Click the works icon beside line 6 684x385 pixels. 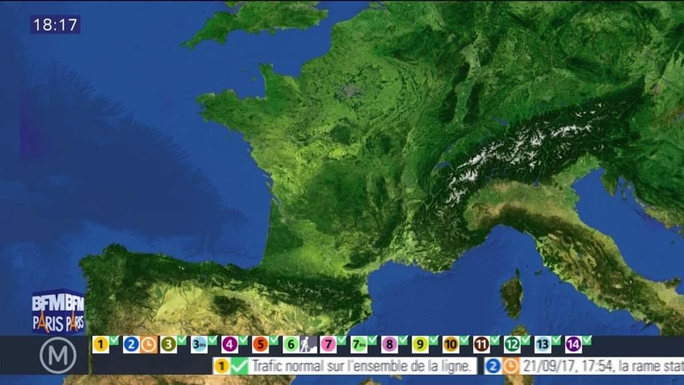[308, 344]
